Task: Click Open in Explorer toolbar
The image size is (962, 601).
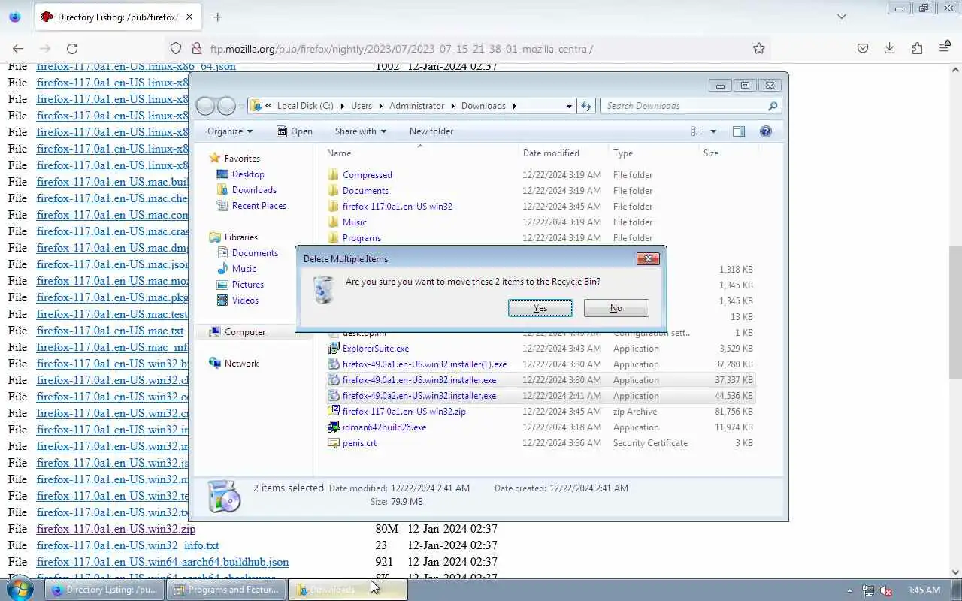Action: click(x=295, y=131)
